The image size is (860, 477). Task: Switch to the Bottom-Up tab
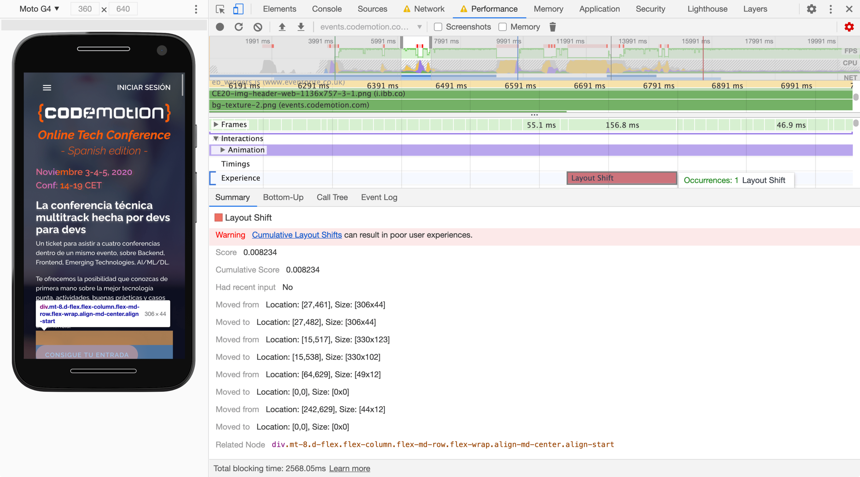click(283, 198)
